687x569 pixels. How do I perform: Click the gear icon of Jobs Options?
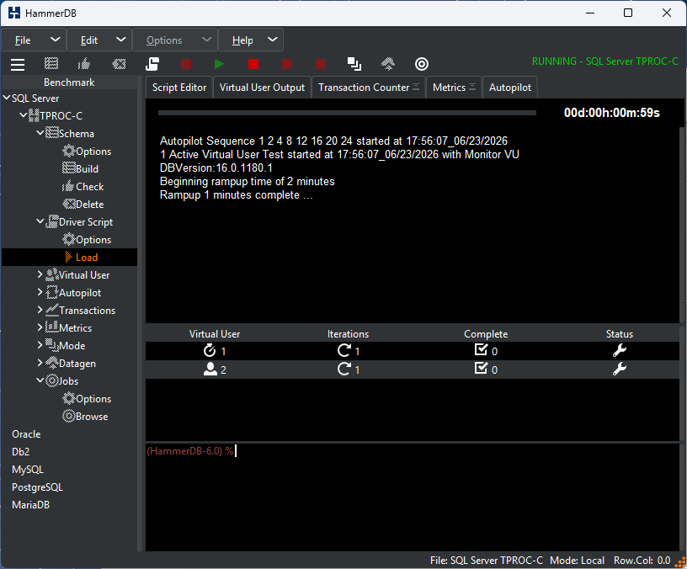point(69,398)
